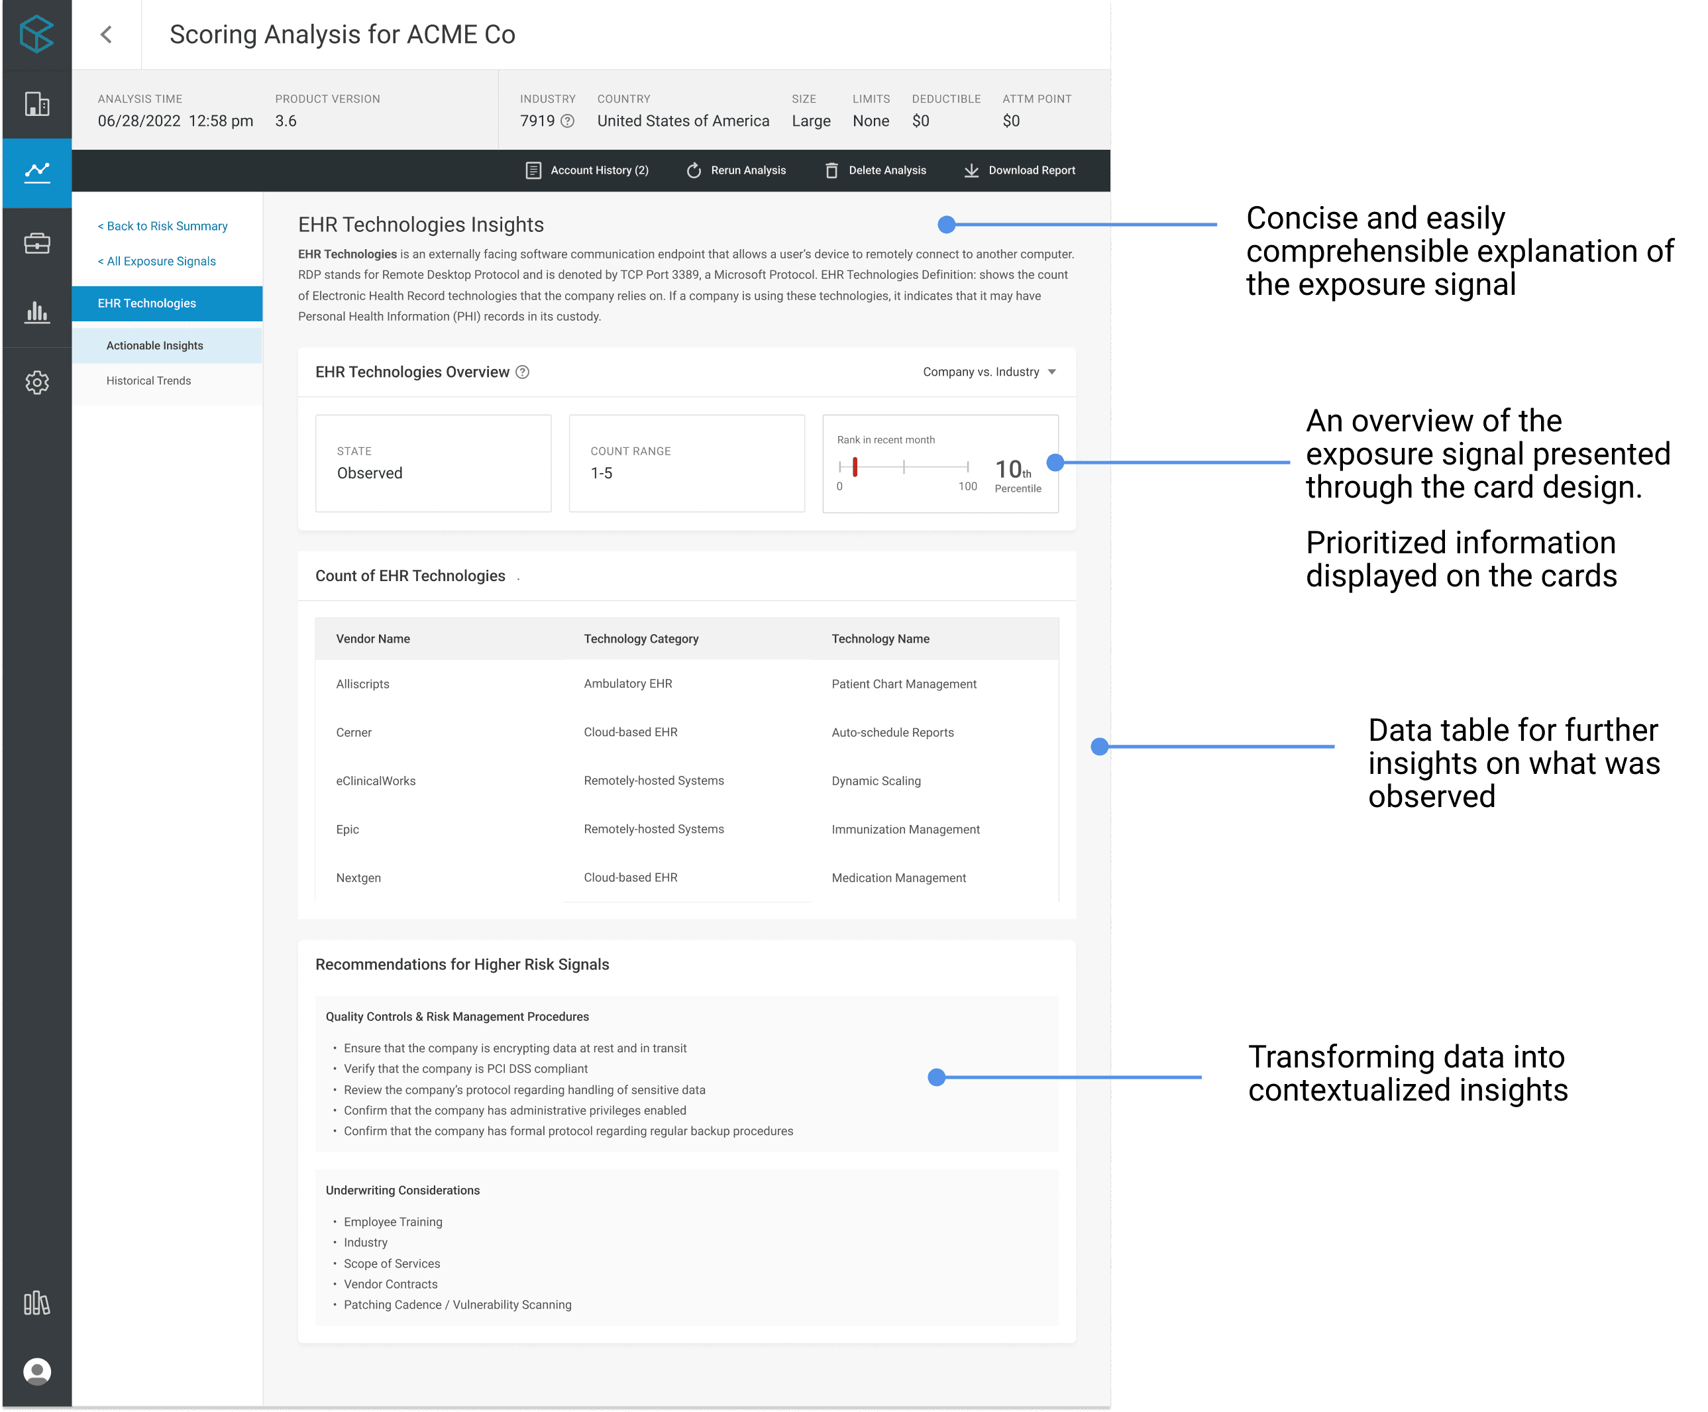Open the briefcase portfolio sidebar icon
The image size is (1708, 1412).
[x=36, y=243]
